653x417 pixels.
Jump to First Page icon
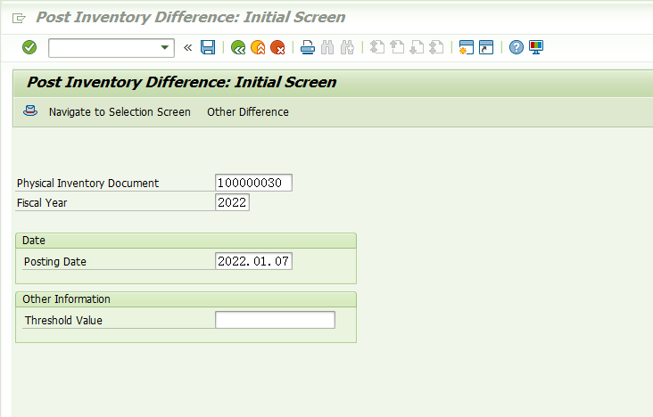coord(377,47)
